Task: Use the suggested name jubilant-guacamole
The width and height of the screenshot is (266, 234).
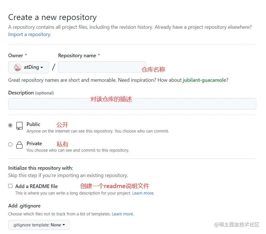Action: pyautogui.click(x=204, y=80)
